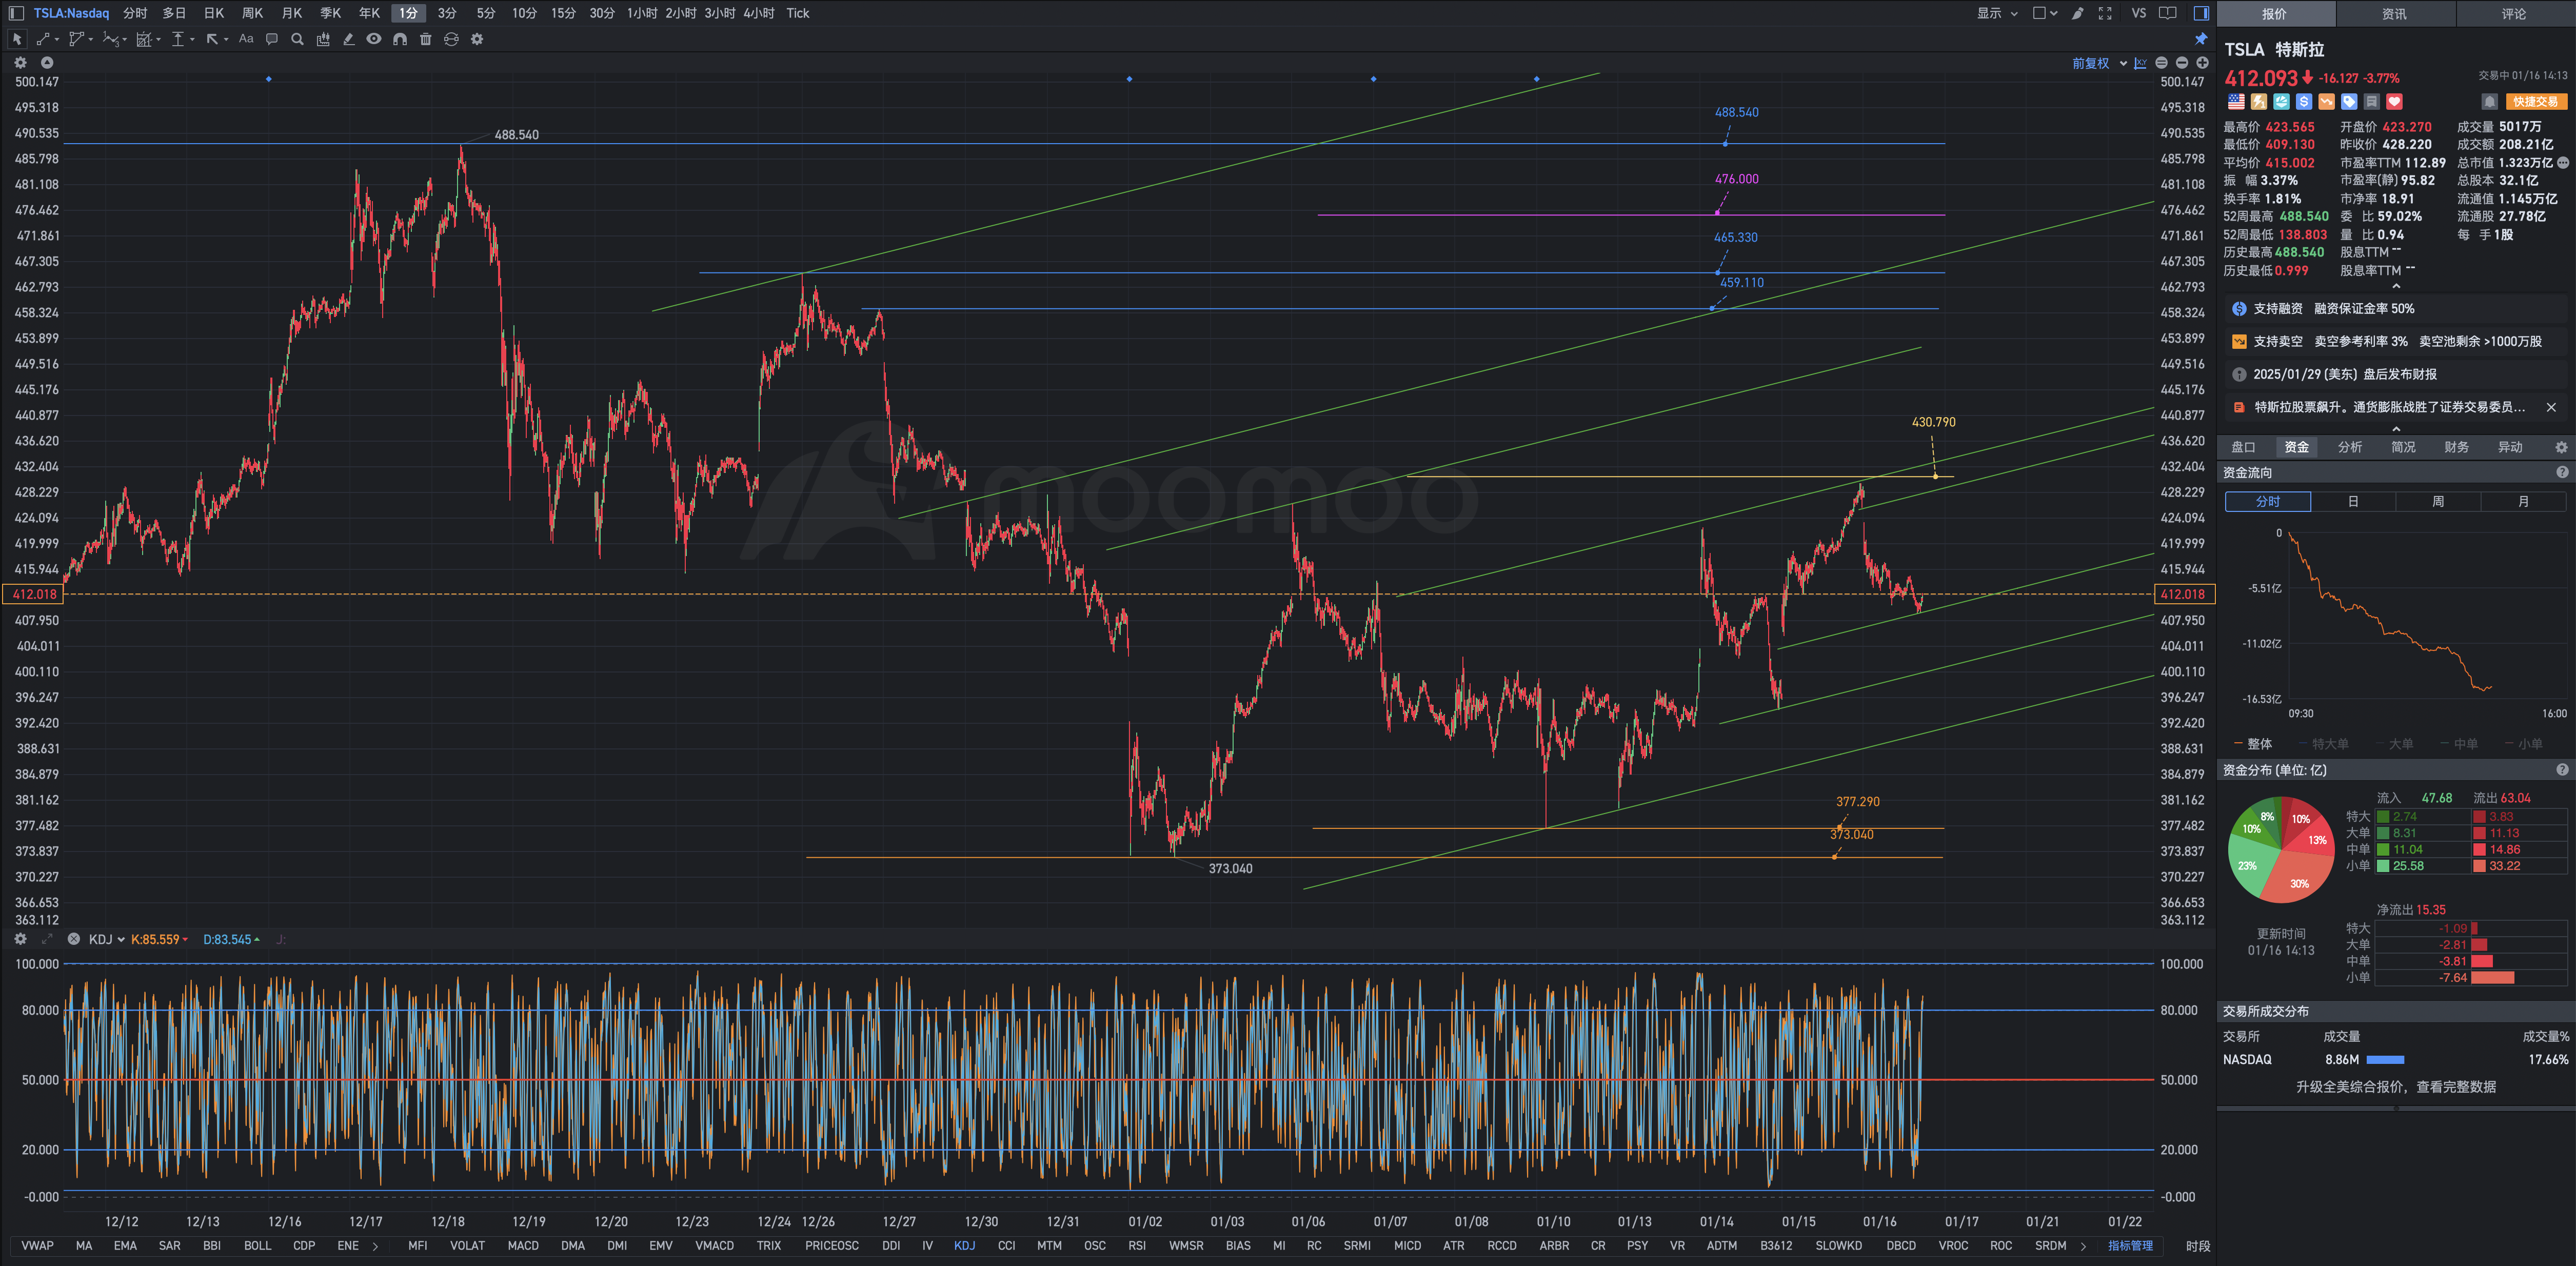This screenshot has height=1266, width=2576.
Task: Switch to the 资讯 news tab
Action: (x=2394, y=14)
